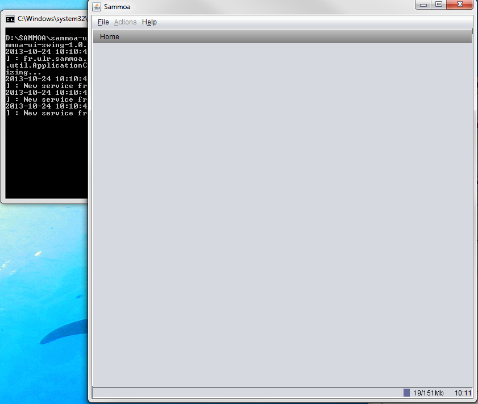Open the File menu in Sammoa
Image resolution: width=478 pixels, height=404 pixels.
point(103,22)
